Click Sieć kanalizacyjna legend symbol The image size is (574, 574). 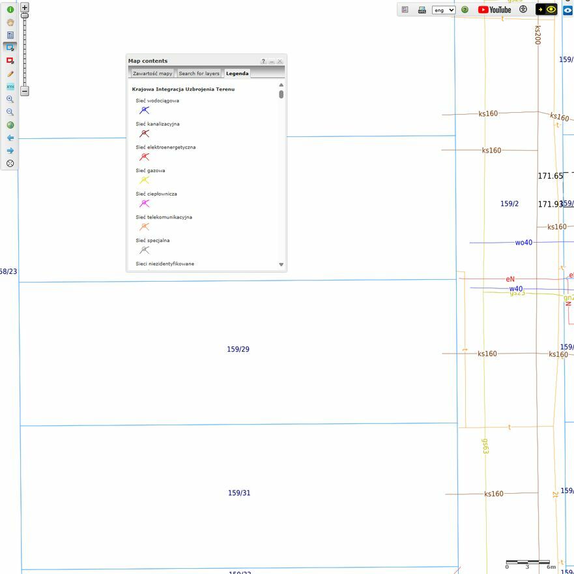pyautogui.click(x=144, y=134)
